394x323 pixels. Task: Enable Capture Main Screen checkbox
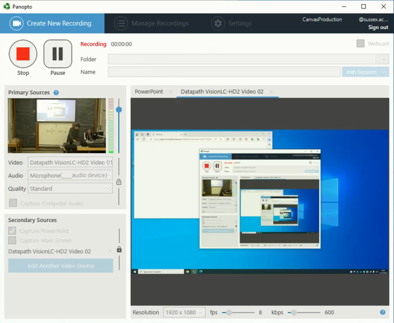tap(12, 240)
